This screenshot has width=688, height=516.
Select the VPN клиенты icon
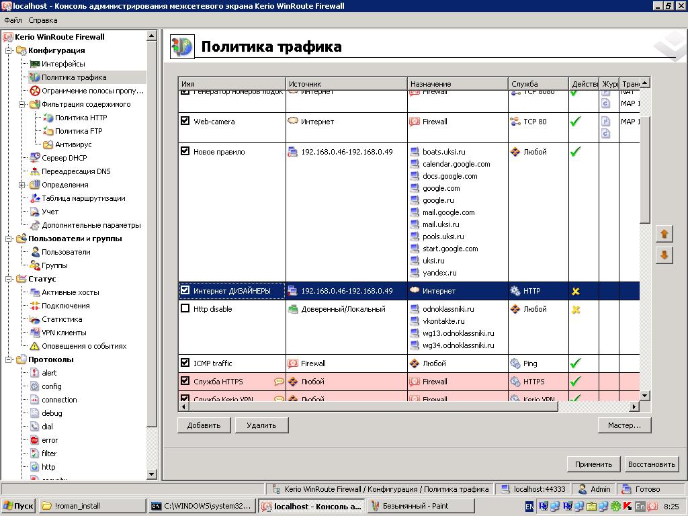coord(35,333)
